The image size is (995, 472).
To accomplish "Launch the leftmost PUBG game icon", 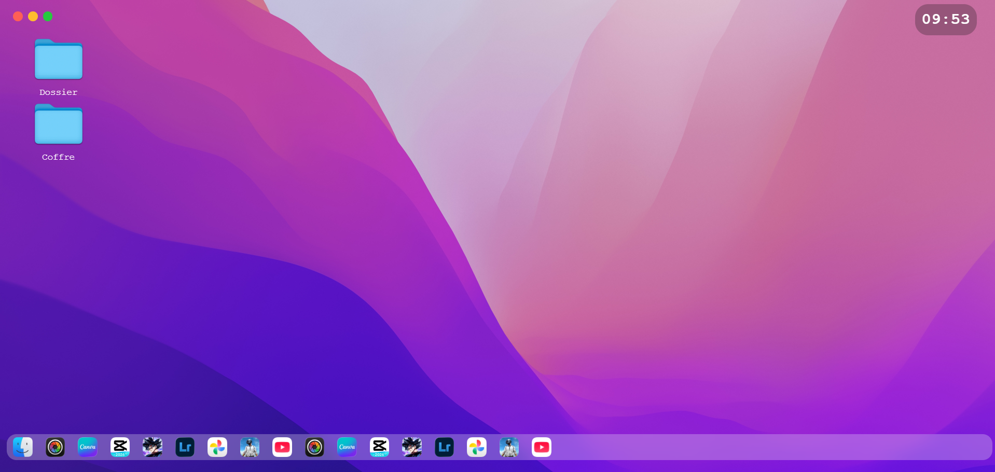I will tap(250, 447).
